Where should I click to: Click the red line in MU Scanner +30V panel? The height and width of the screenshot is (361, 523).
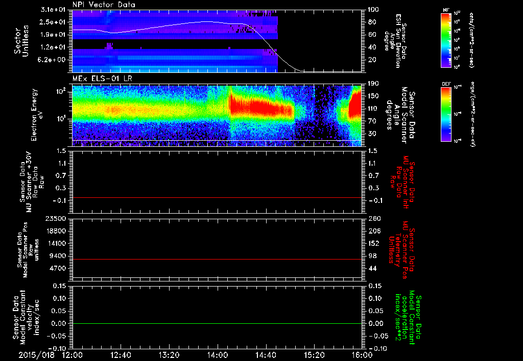(x=217, y=197)
